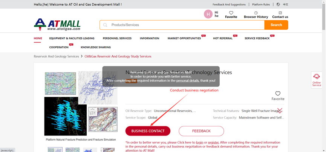Viewport: 326px width, 152px height.
Task: Add product to favorites with heart icon
Action: (278, 94)
